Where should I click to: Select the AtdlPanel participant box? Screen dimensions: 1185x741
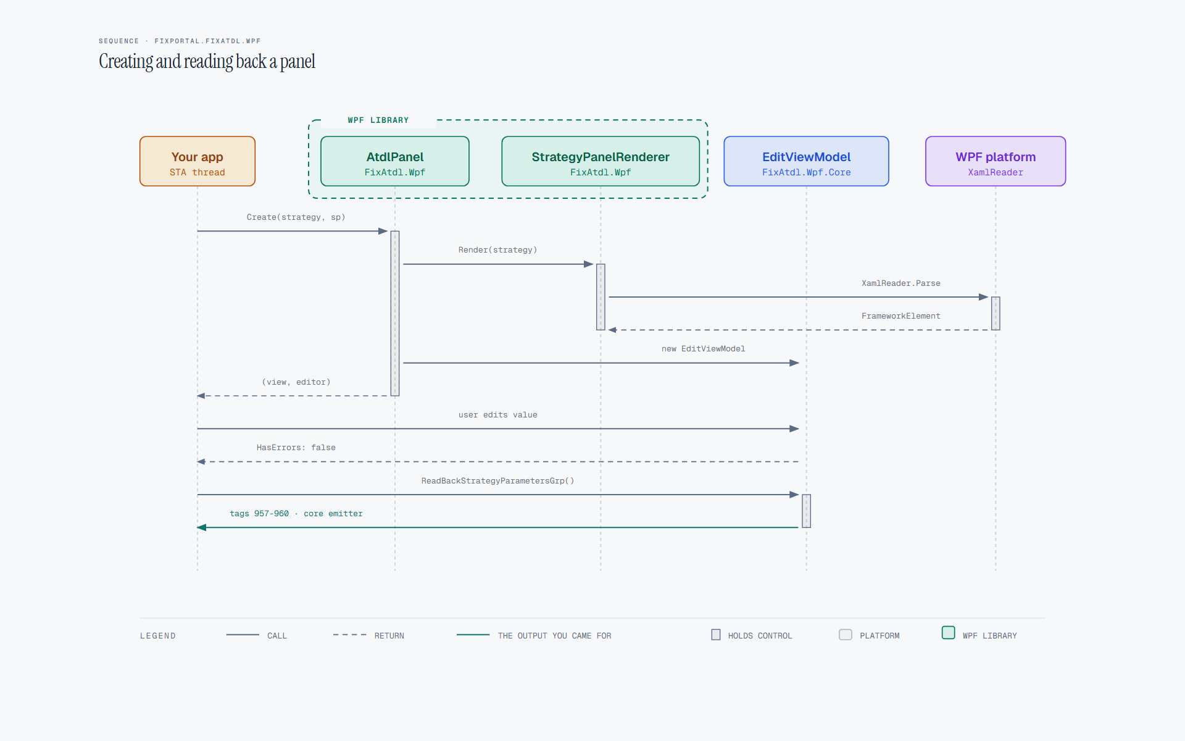point(395,161)
